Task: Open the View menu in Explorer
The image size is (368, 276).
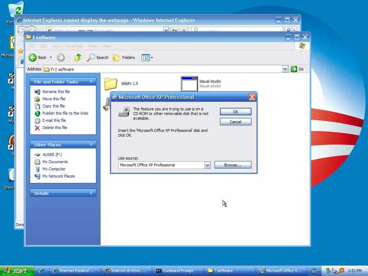Action: pos(56,46)
